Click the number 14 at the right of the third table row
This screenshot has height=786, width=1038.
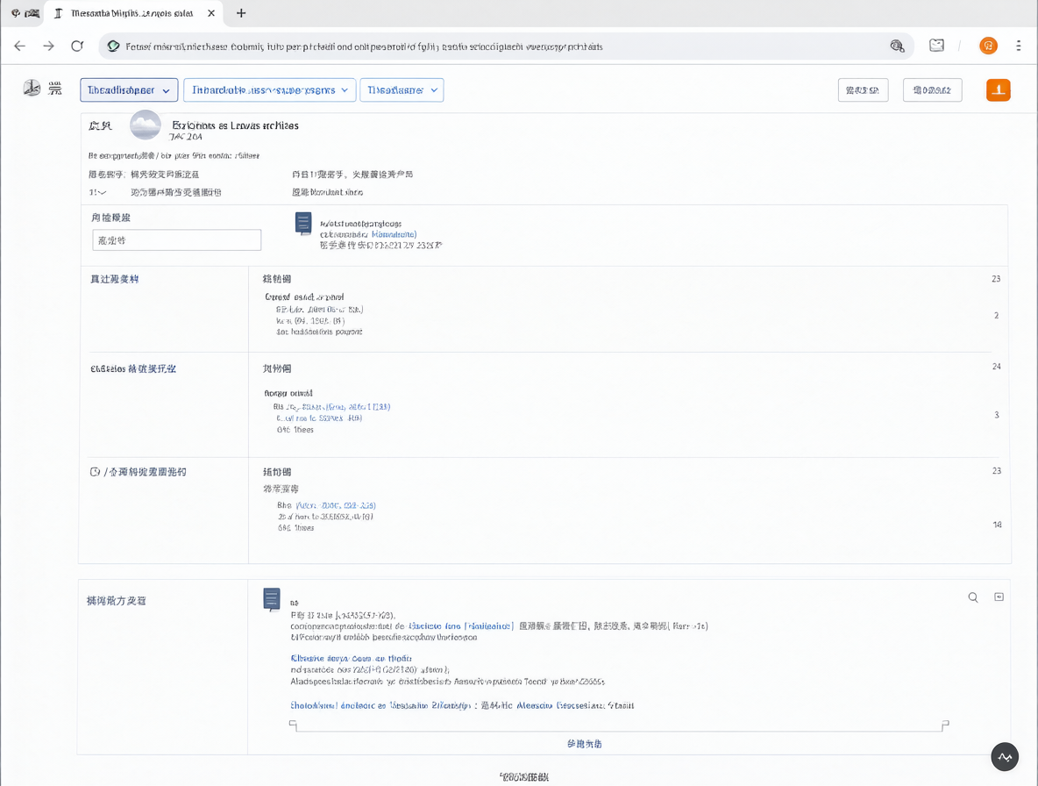(x=997, y=525)
